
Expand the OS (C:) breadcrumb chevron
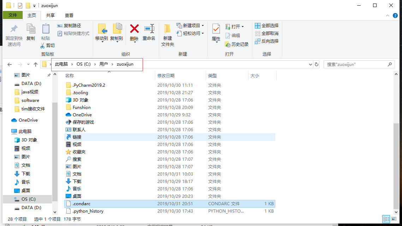[x=95, y=64]
